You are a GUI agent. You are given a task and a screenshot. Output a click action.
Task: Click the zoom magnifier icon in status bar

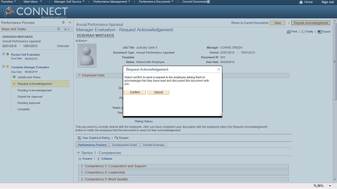[x=315, y=185]
